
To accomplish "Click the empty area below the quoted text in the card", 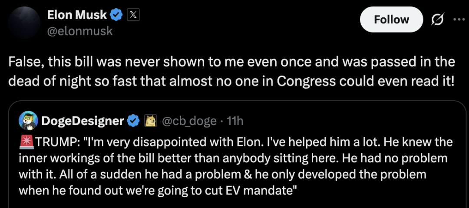I will (x=236, y=203).
